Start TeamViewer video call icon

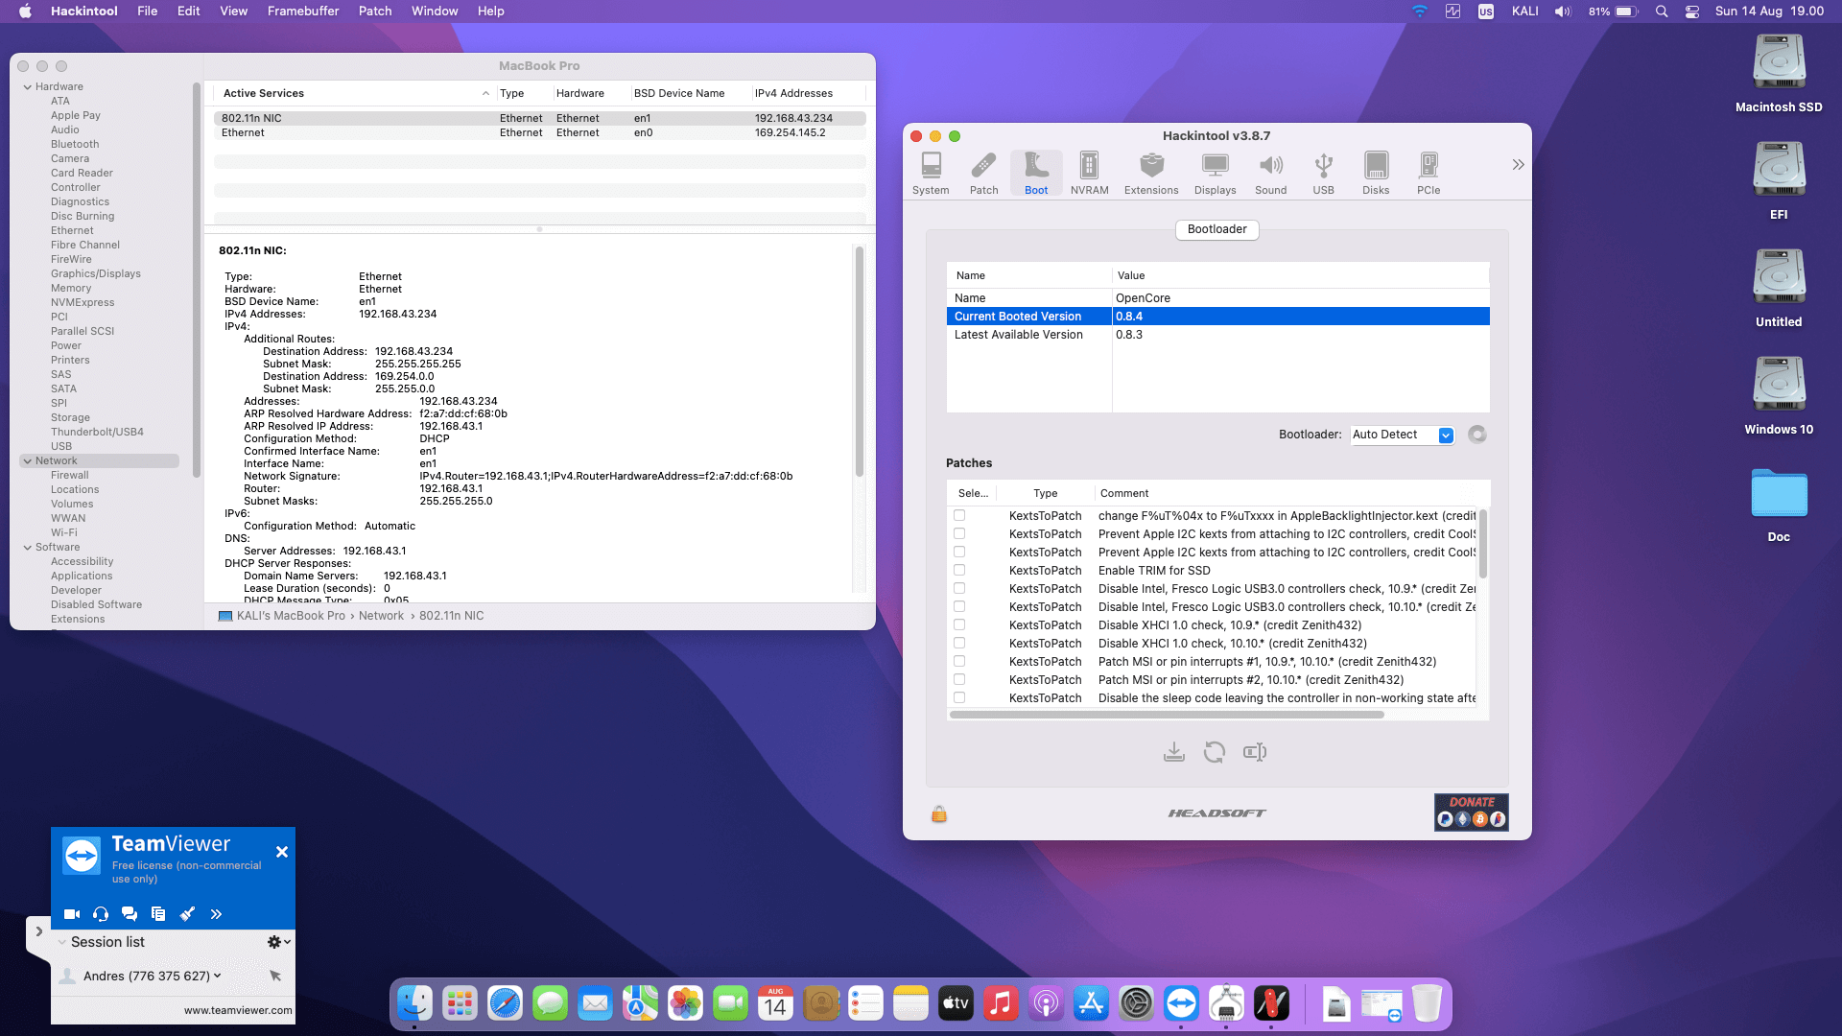[x=72, y=914]
